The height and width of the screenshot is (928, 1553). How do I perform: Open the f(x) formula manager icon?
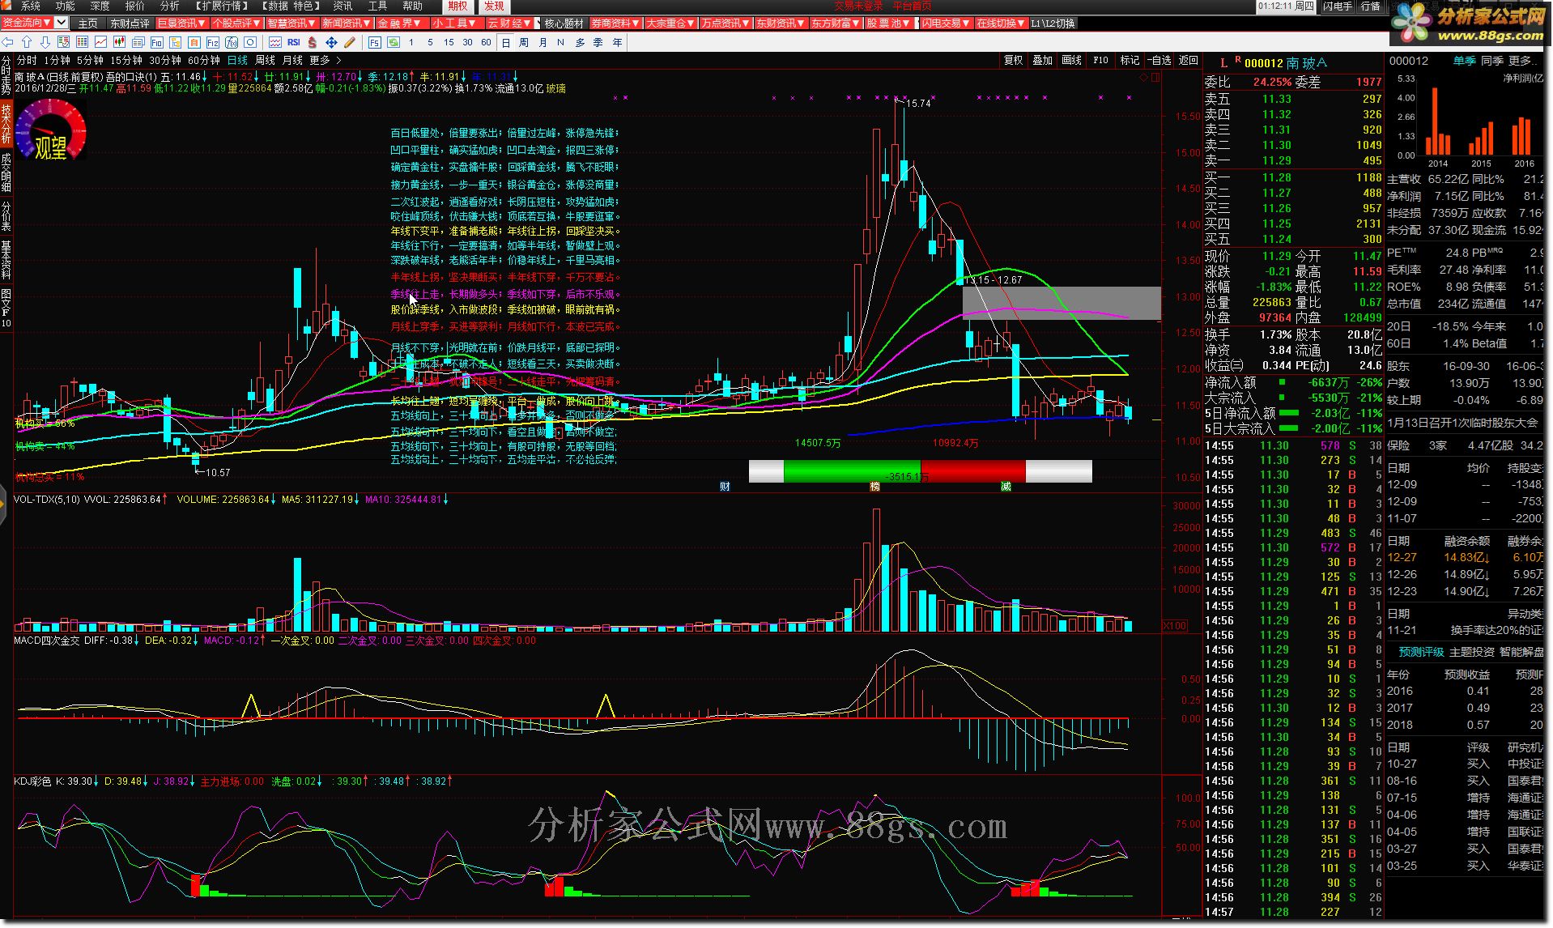pyautogui.click(x=232, y=42)
